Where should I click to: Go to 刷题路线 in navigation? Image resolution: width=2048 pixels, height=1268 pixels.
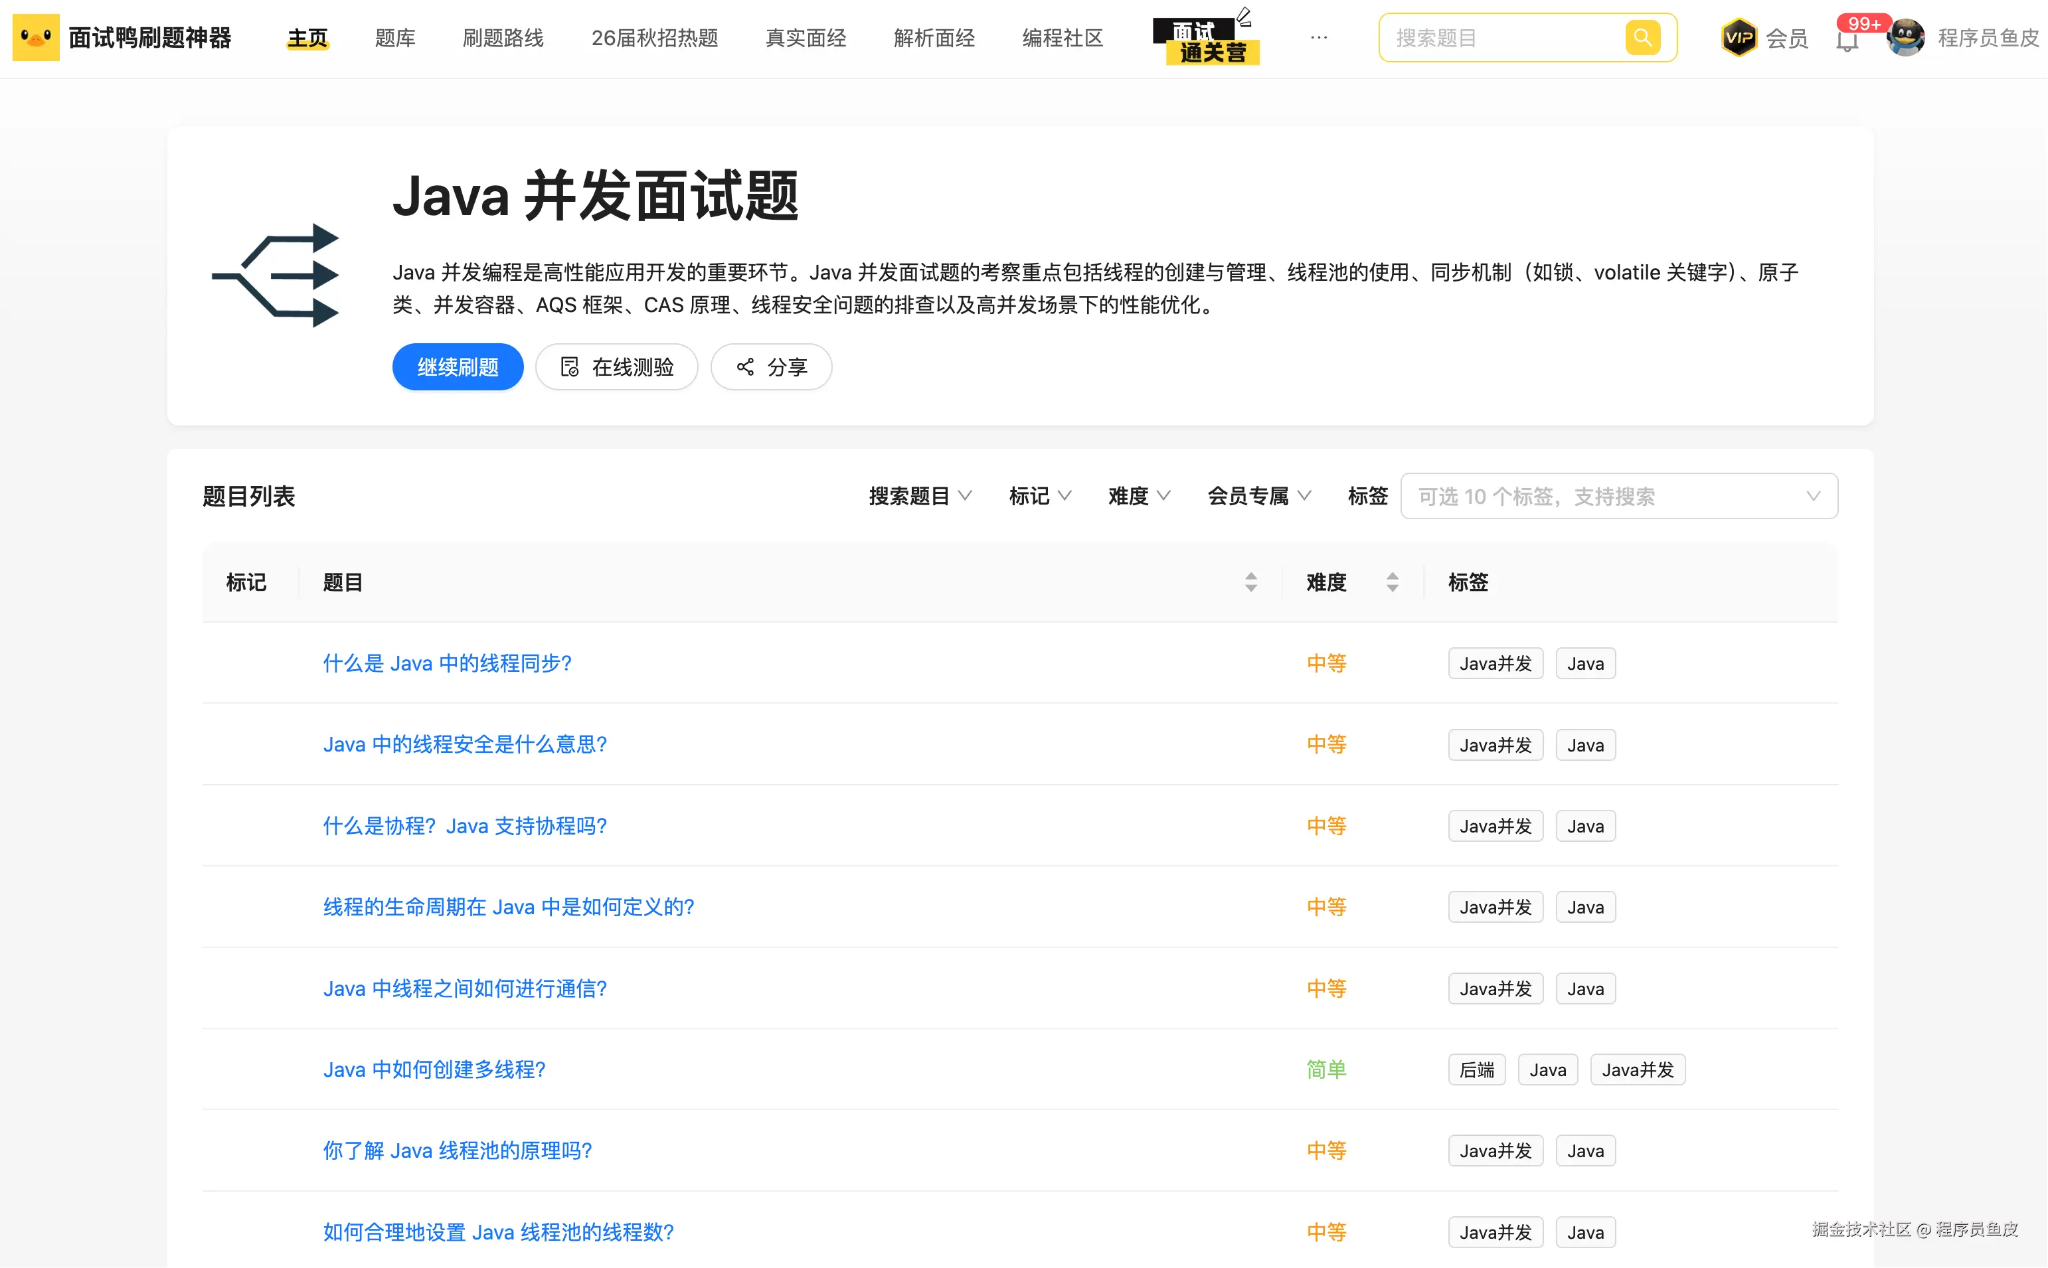(503, 39)
